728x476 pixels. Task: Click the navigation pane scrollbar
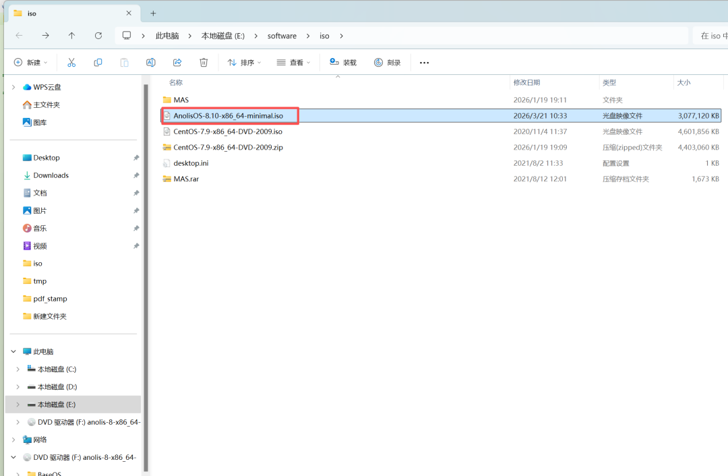(146, 277)
